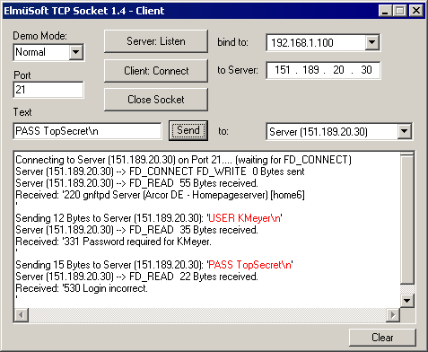Expand the bind to address dropdown
The height and width of the screenshot is (352, 428).
click(x=371, y=42)
